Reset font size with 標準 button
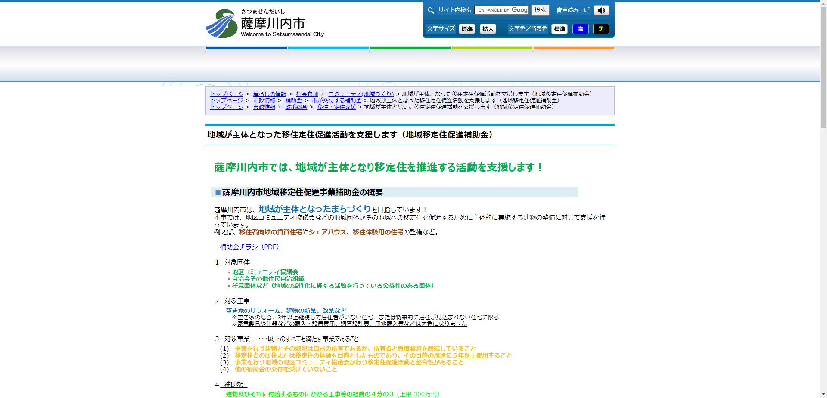This screenshot has width=827, height=398. (x=467, y=29)
